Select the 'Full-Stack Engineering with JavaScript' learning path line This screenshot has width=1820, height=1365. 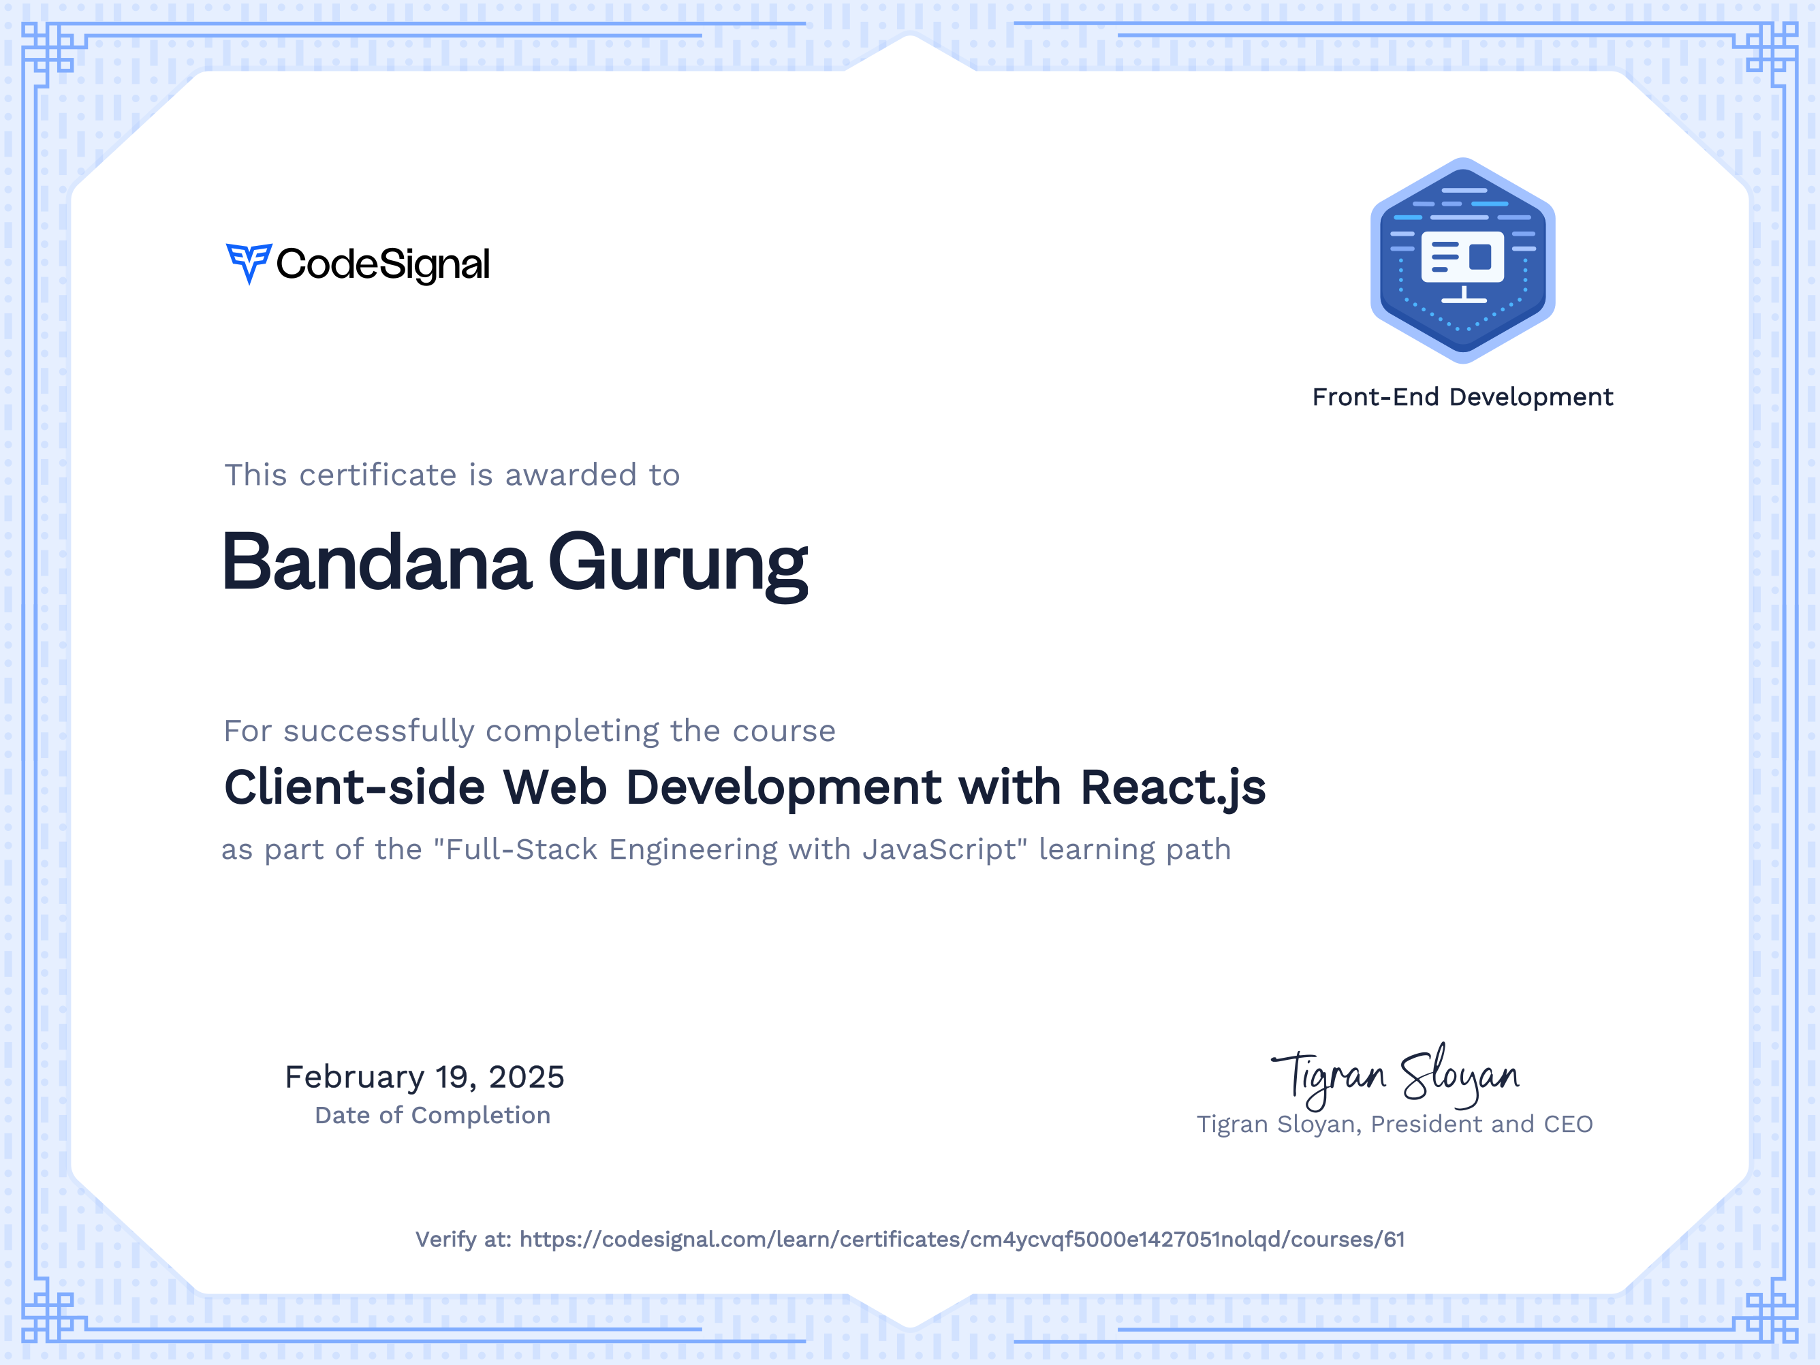pyautogui.click(x=727, y=849)
